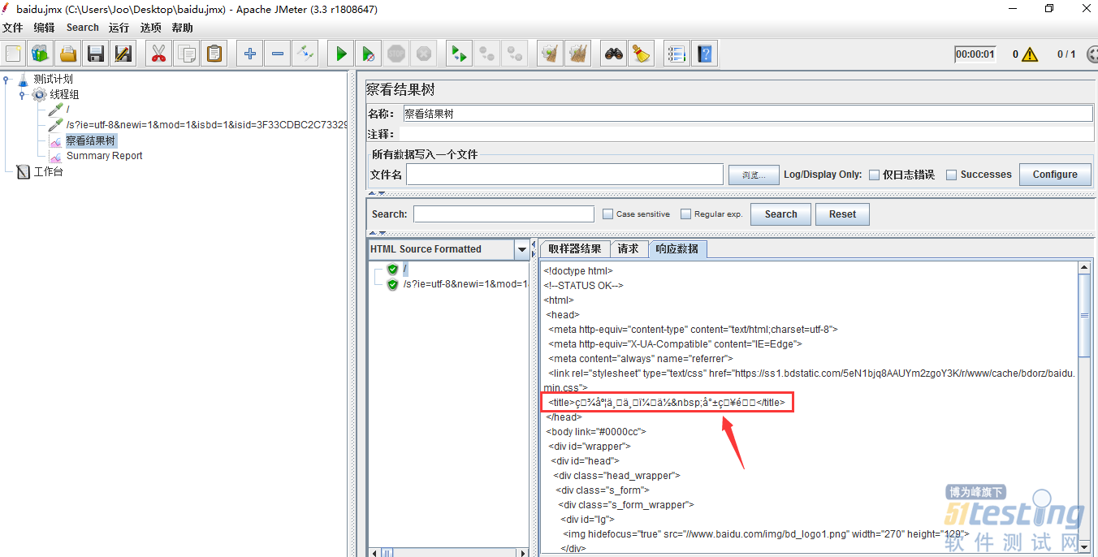Select 线程组 tree node
The image size is (1098, 557).
[64, 95]
